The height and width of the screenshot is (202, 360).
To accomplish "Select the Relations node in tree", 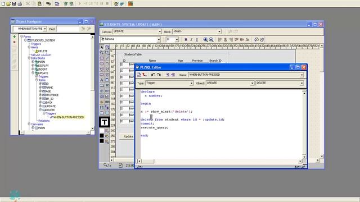I will tap(44, 121).
